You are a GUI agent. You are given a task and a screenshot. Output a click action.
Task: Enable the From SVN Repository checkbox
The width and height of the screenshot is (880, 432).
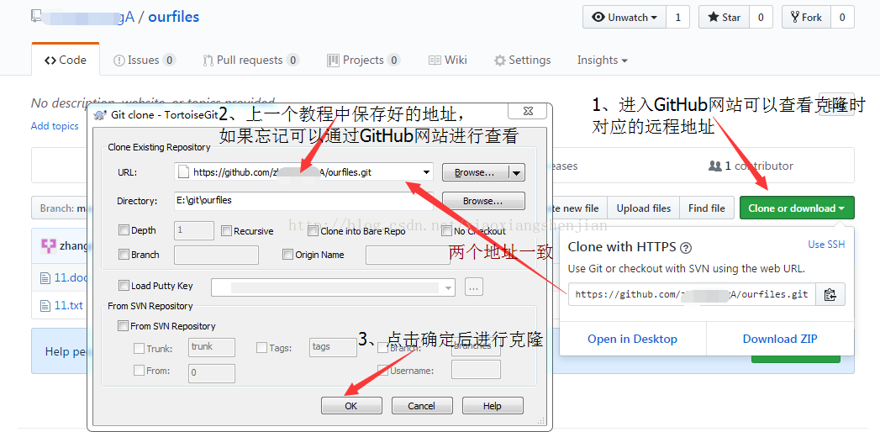[x=123, y=326]
